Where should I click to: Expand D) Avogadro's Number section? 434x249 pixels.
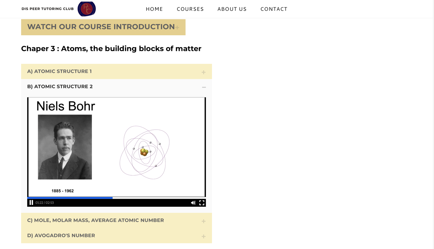[x=117, y=236]
